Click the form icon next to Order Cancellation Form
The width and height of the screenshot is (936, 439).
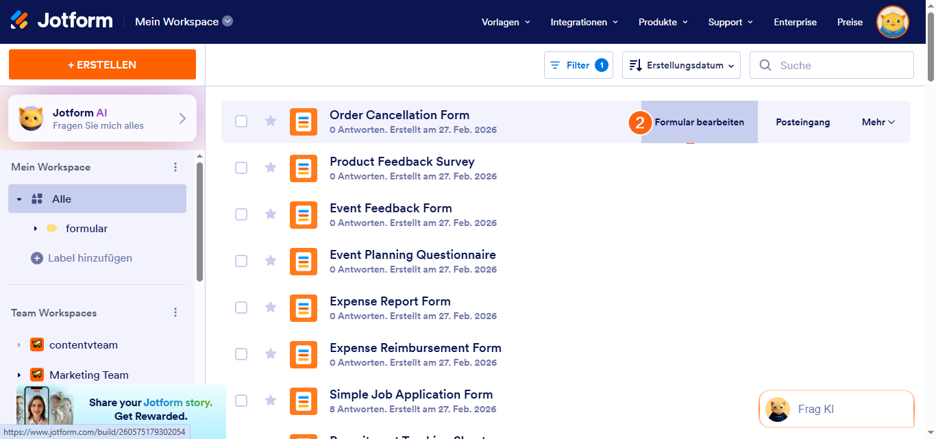point(304,121)
